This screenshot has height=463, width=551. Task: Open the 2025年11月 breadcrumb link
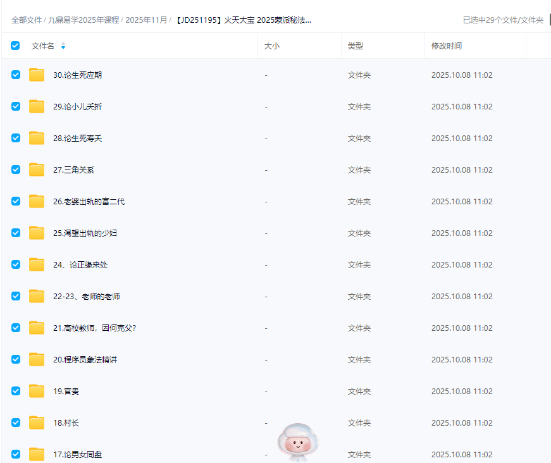coord(146,20)
